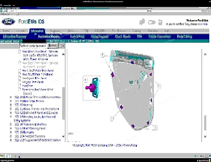Open document icon beside Loadspace Trim Panel
The height and width of the screenshot is (162, 211).
pyautogui.click(x=20, y=78)
